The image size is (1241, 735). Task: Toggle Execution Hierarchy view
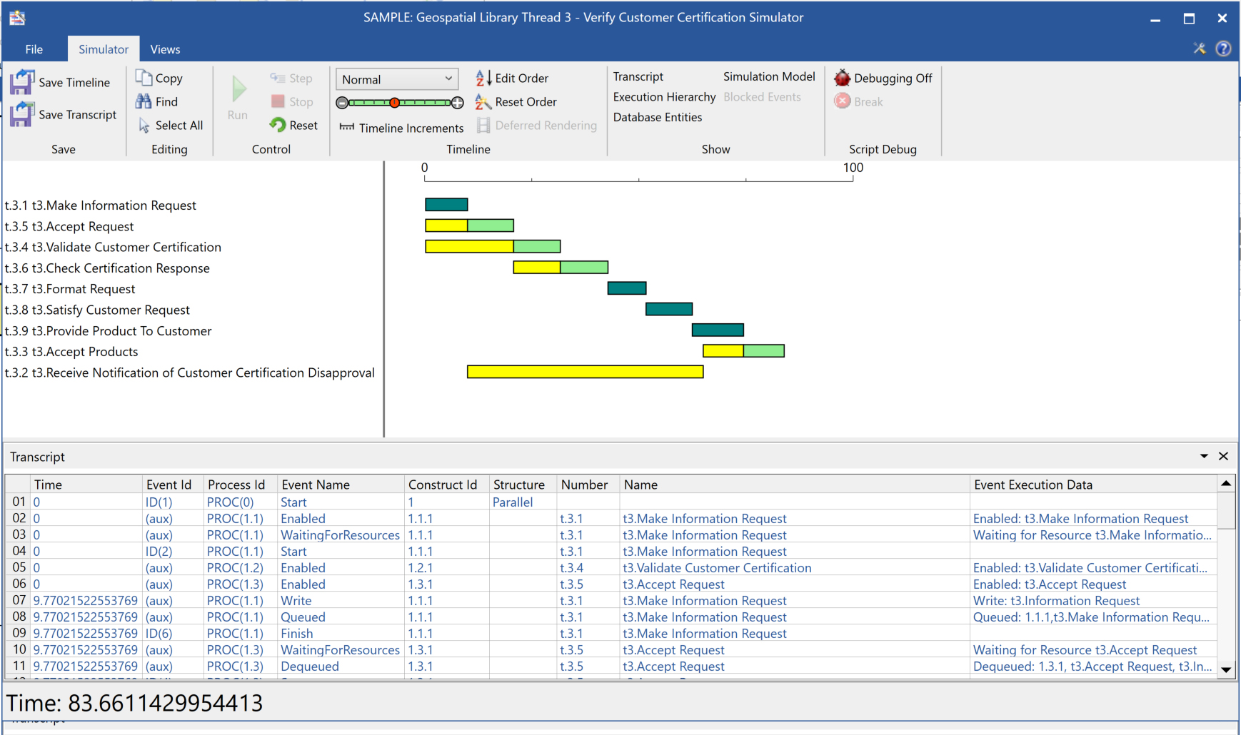(664, 97)
